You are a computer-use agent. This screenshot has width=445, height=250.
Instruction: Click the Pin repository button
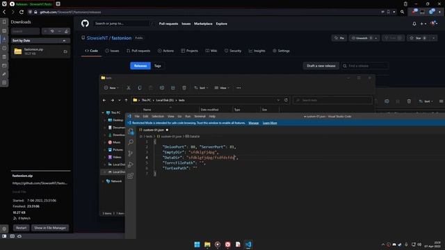(x=339, y=38)
